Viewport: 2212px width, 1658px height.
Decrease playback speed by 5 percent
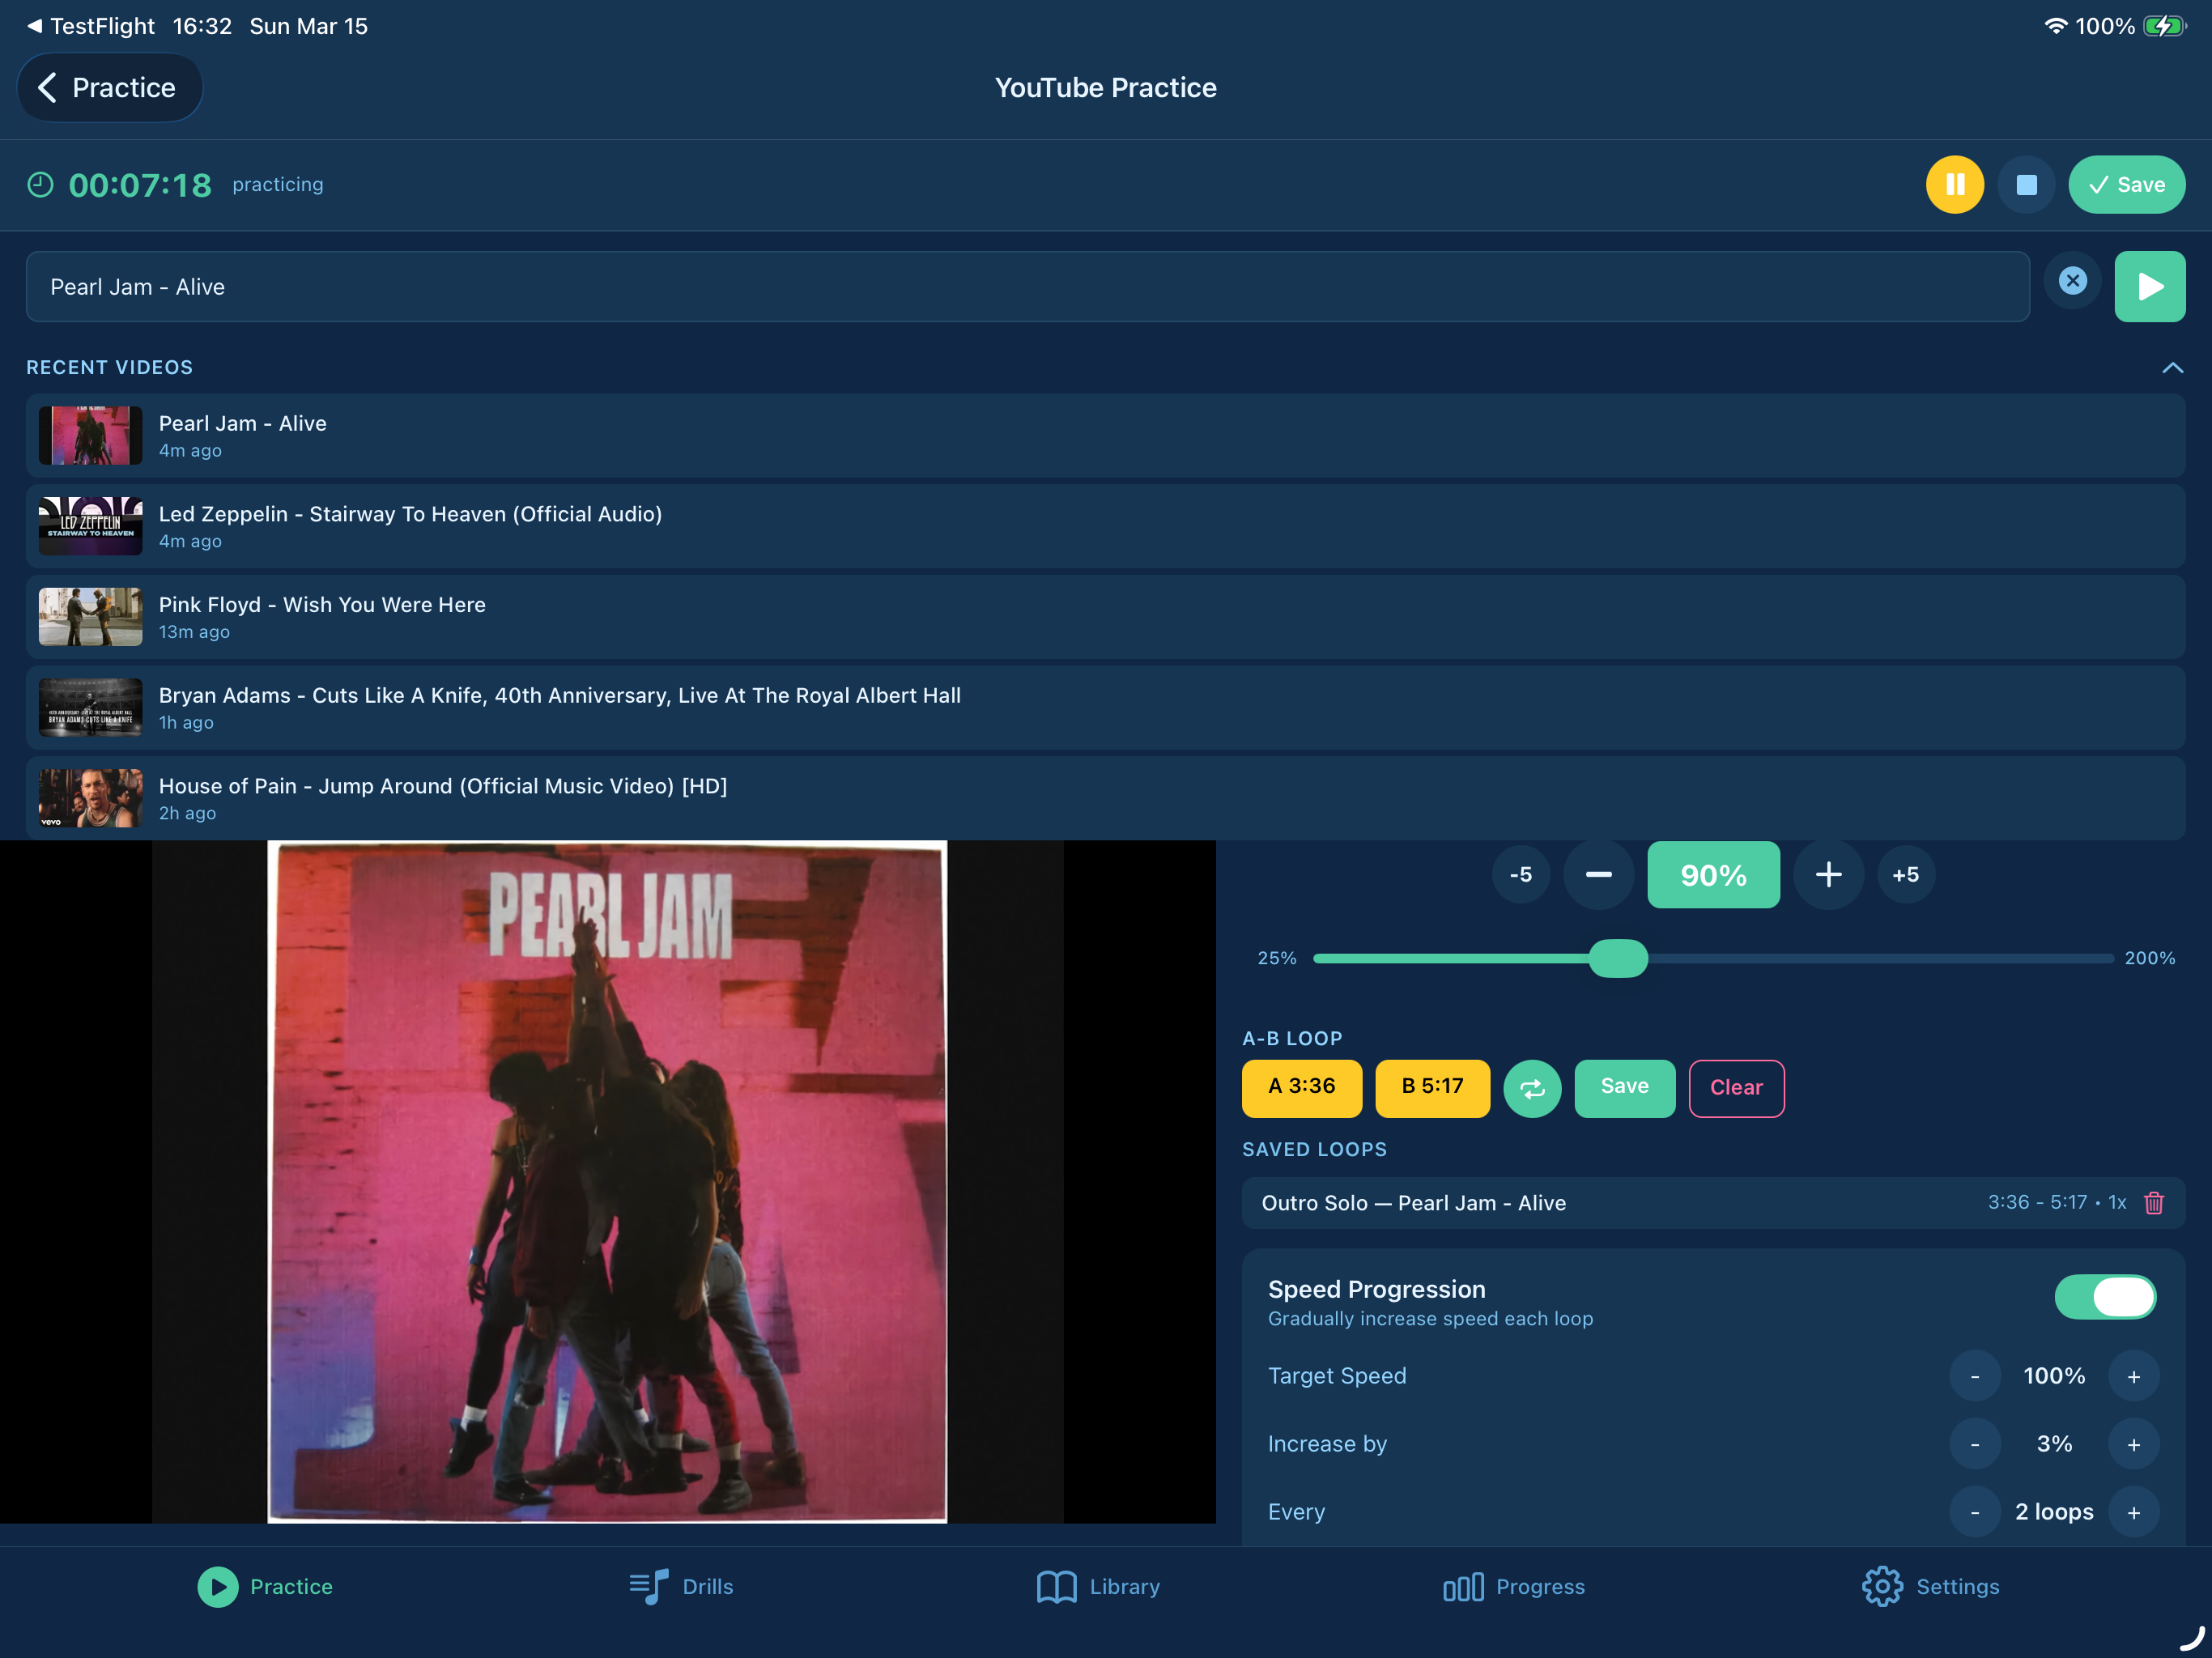[1520, 875]
